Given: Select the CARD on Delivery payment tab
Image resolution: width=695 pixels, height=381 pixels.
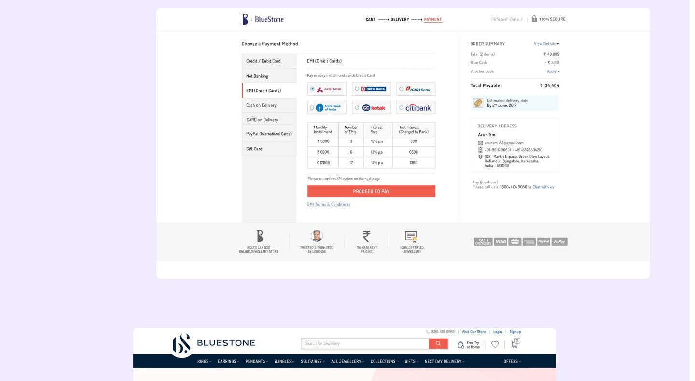Looking at the screenshot, I should tap(269, 120).
